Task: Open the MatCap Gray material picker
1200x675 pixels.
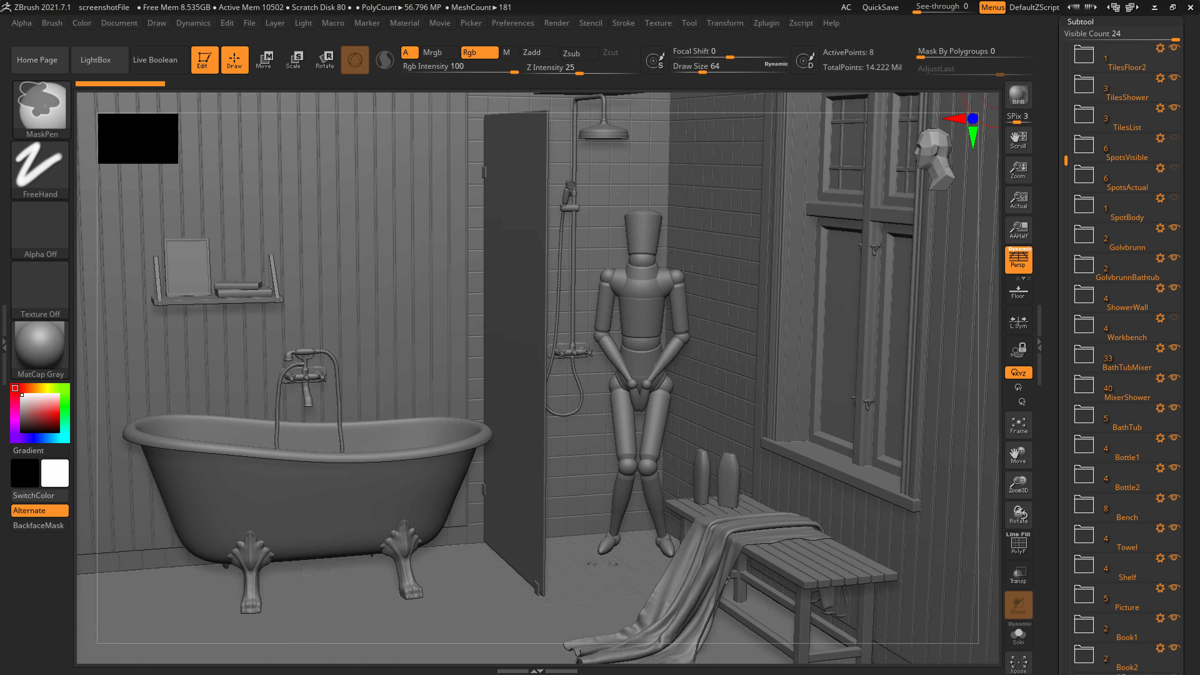Action: pyautogui.click(x=40, y=350)
